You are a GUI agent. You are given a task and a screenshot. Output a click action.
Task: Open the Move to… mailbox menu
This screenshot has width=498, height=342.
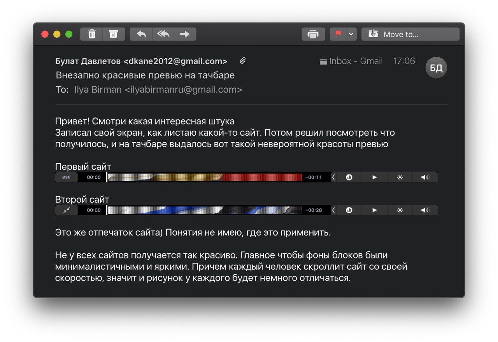pyautogui.click(x=410, y=34)
